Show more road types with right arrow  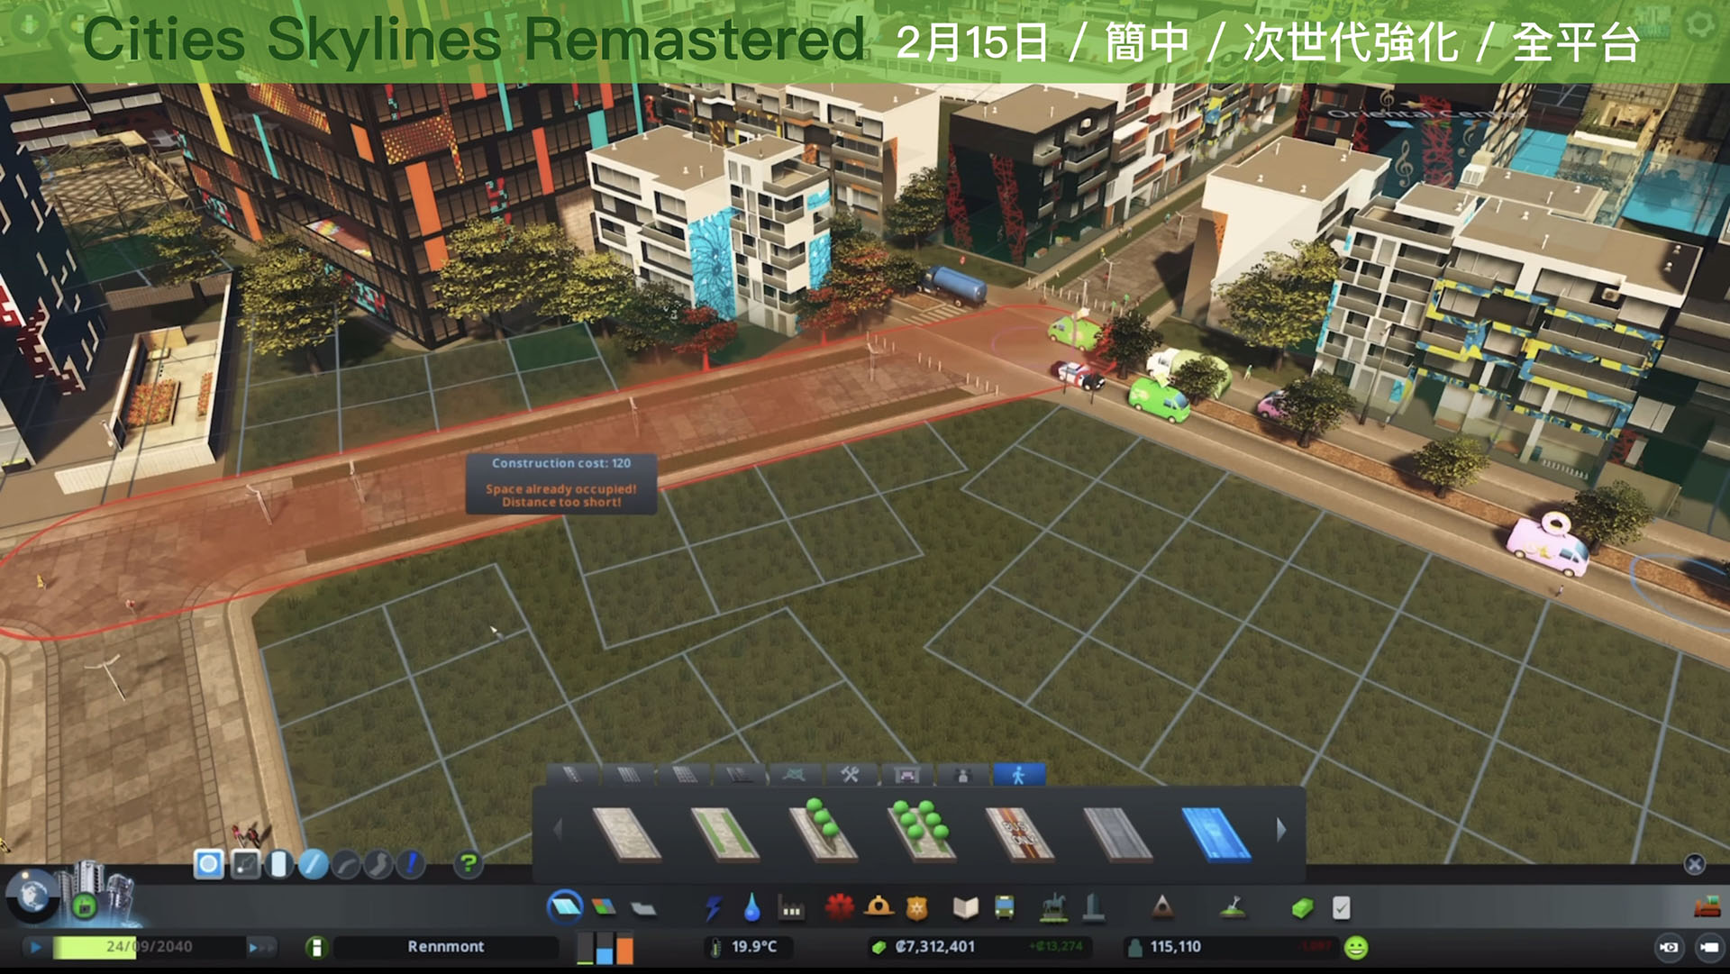point(1281,830)
